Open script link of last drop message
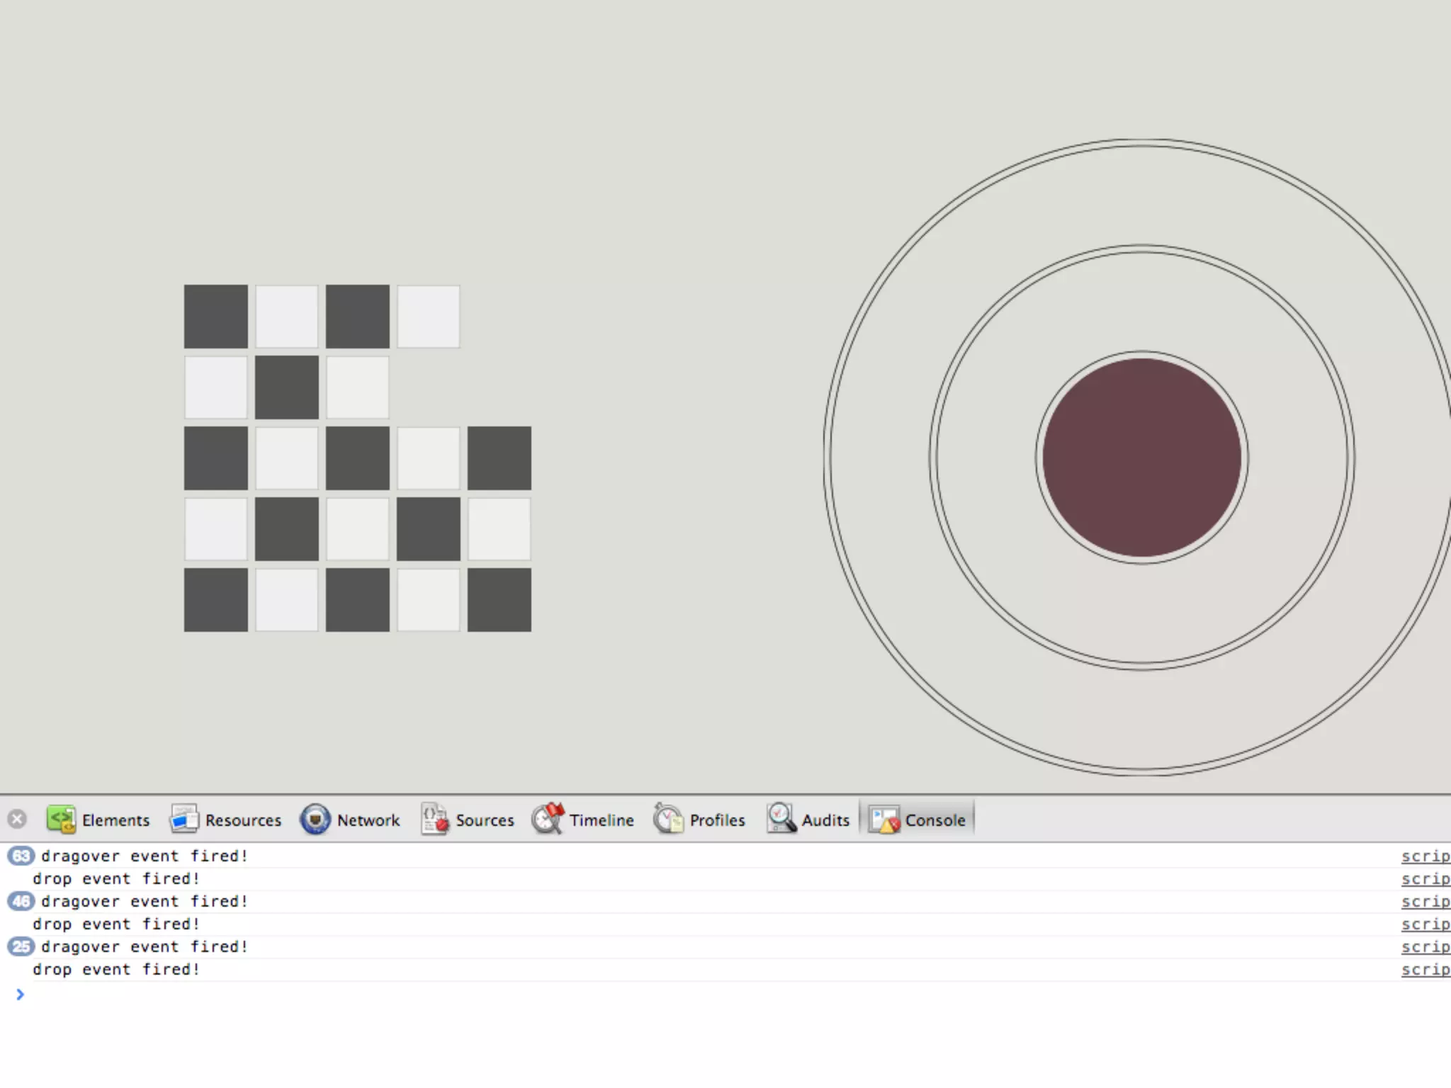 (x=1425, y=970)
